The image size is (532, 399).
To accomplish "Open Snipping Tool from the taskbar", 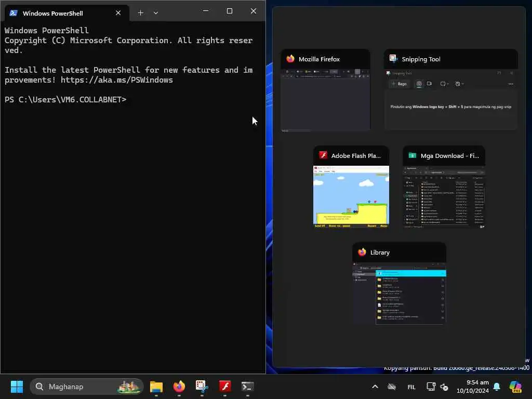I will [x=202, y=387].
